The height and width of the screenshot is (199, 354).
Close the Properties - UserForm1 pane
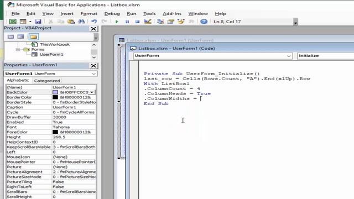pyautogui.click(x=93, y=66)
